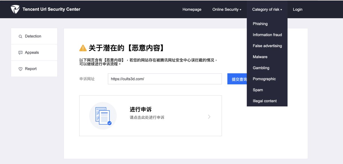Click the blue 提交查询 submit button
The height and width of the screenshot is (164, 343).
point(237,79)
